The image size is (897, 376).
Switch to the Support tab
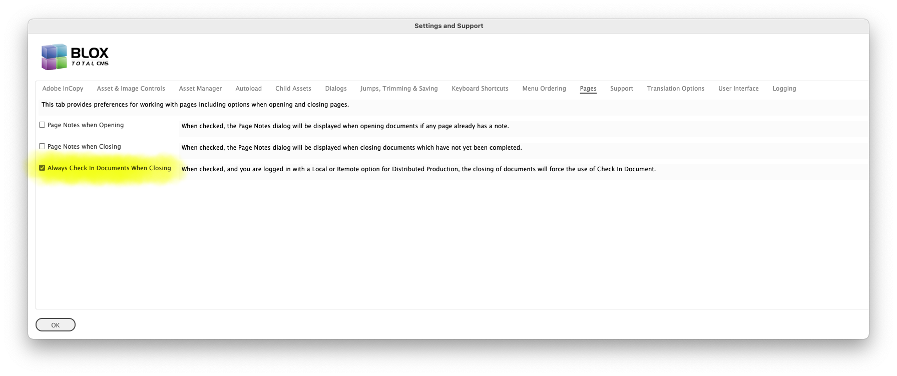[622, 89]
